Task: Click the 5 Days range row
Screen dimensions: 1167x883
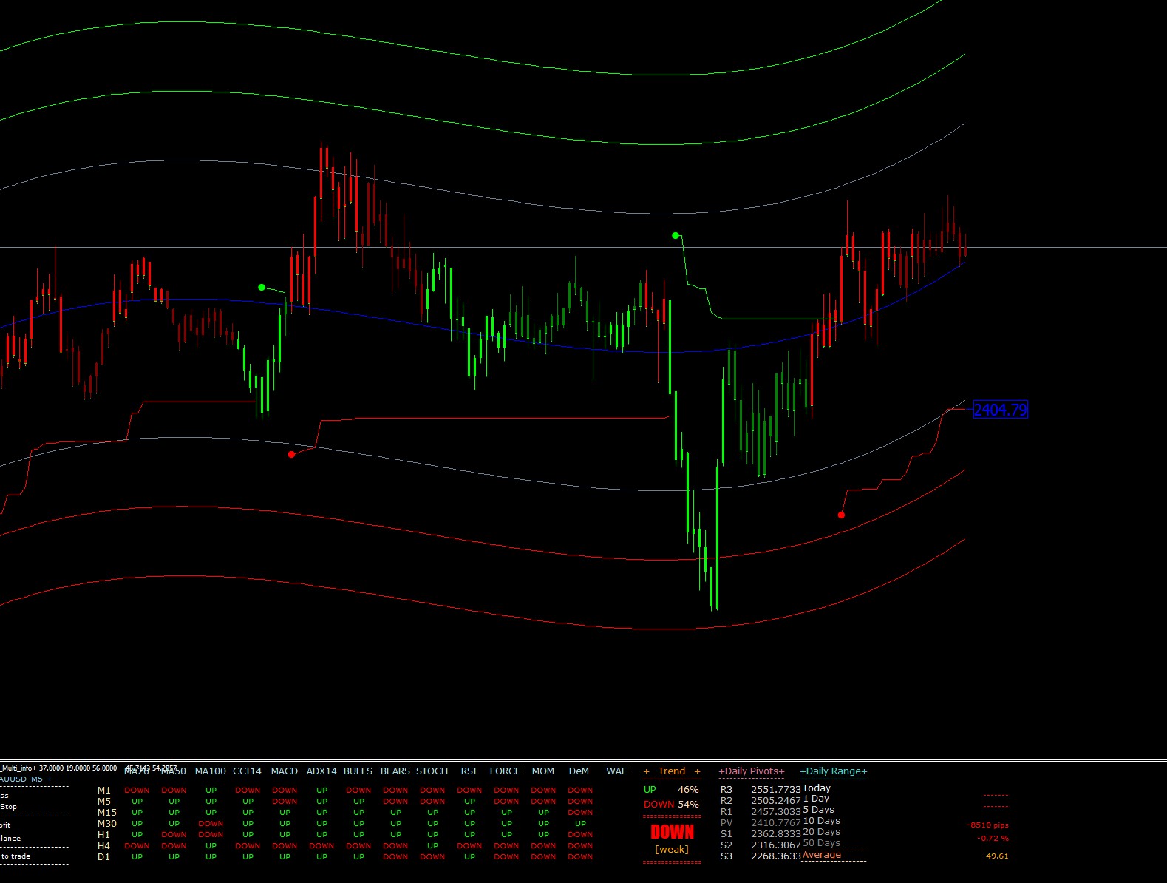Action: point(818,810)
